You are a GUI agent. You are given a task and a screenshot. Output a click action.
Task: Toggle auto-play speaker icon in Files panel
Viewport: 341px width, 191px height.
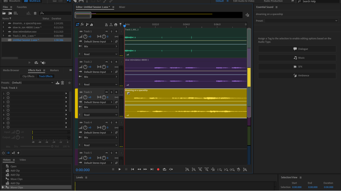coord(43,63)
